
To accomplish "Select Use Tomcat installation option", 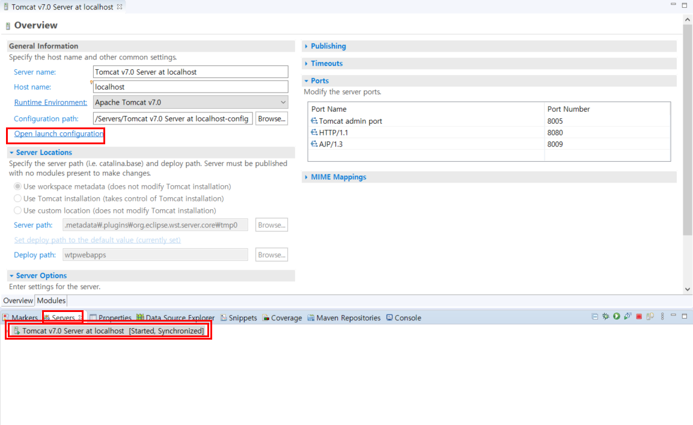I will [17, 198].
